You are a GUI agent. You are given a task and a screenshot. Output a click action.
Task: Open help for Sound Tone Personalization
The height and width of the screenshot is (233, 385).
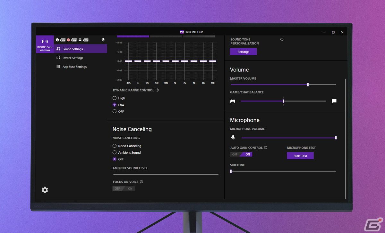point(282,39)
